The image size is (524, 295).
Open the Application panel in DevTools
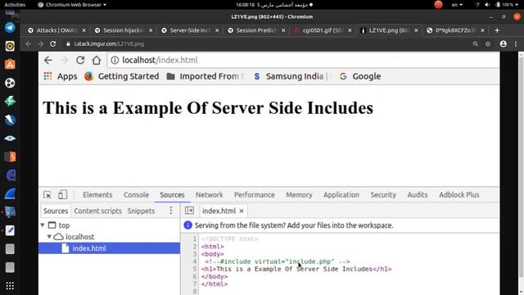point(341,195)
